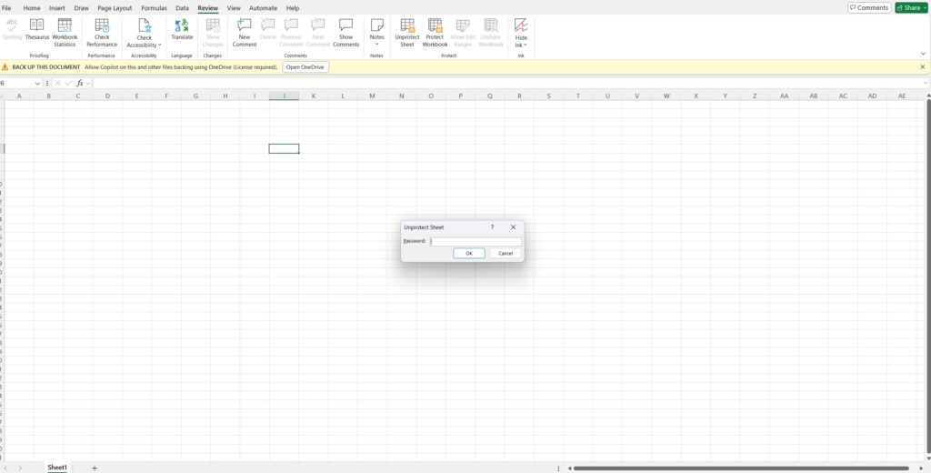Viewport: 931px width, 473px height.
Task: Click Show Comments icon
Action: (x=345, y=25)
